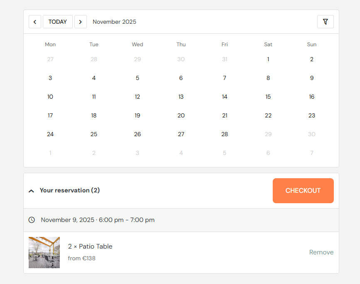Choose November 28 in the date grid
The height and width of the screenshot is (284, 360).
click(224, 134)
